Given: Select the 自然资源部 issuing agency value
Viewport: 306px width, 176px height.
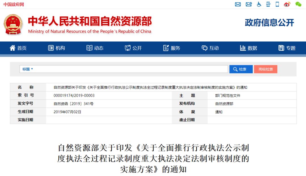Looking at the screenshot, I should click(224, 104).
